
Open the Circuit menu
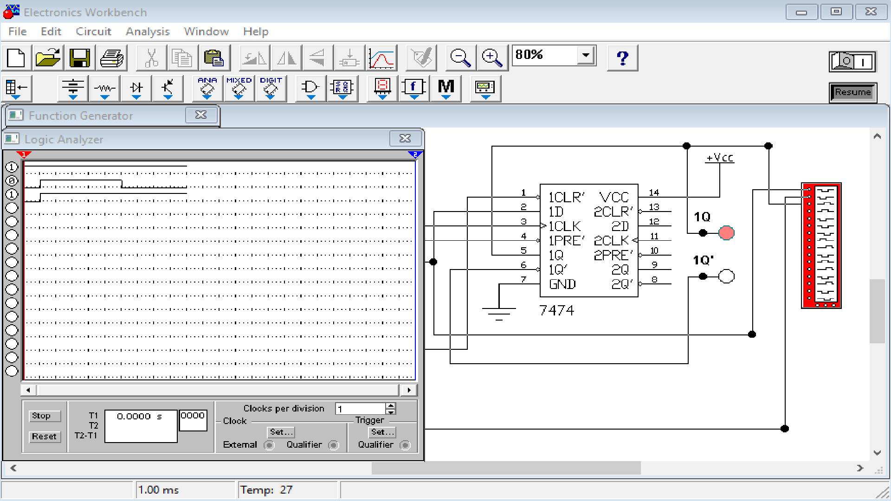pyautogui.click(x=93, y=32)
